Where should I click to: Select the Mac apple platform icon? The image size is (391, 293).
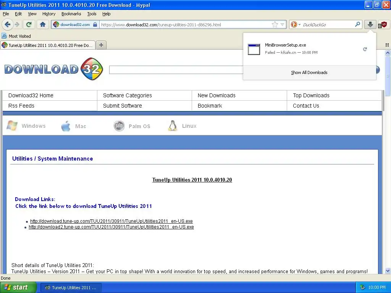coord(66,126)
